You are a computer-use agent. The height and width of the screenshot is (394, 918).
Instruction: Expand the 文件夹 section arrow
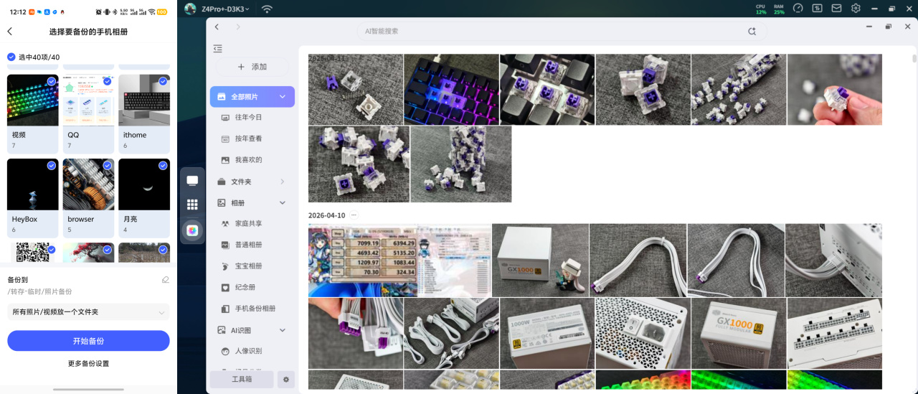click(x=283, y=182)
